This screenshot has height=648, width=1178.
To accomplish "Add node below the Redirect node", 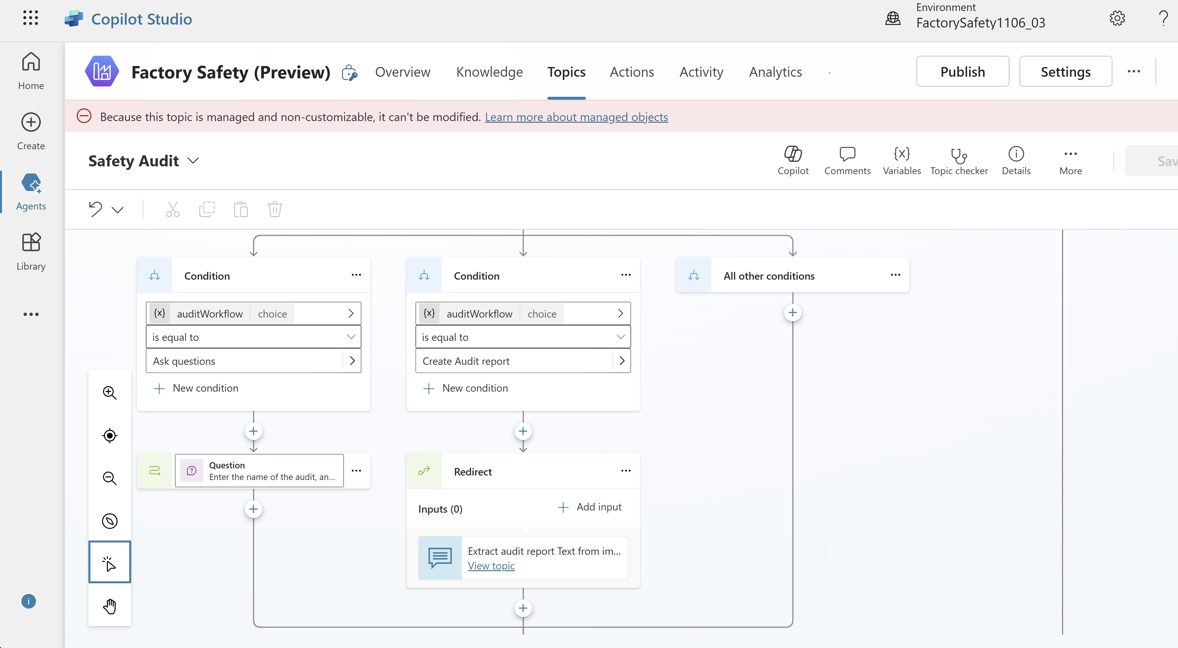I will 523,608.
